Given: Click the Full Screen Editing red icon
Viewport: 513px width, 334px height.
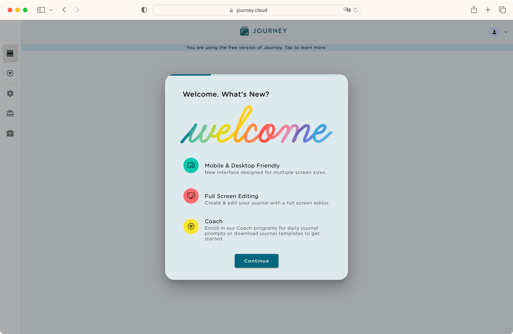Looking at the screenshot, I should click(x=191, y=196).
